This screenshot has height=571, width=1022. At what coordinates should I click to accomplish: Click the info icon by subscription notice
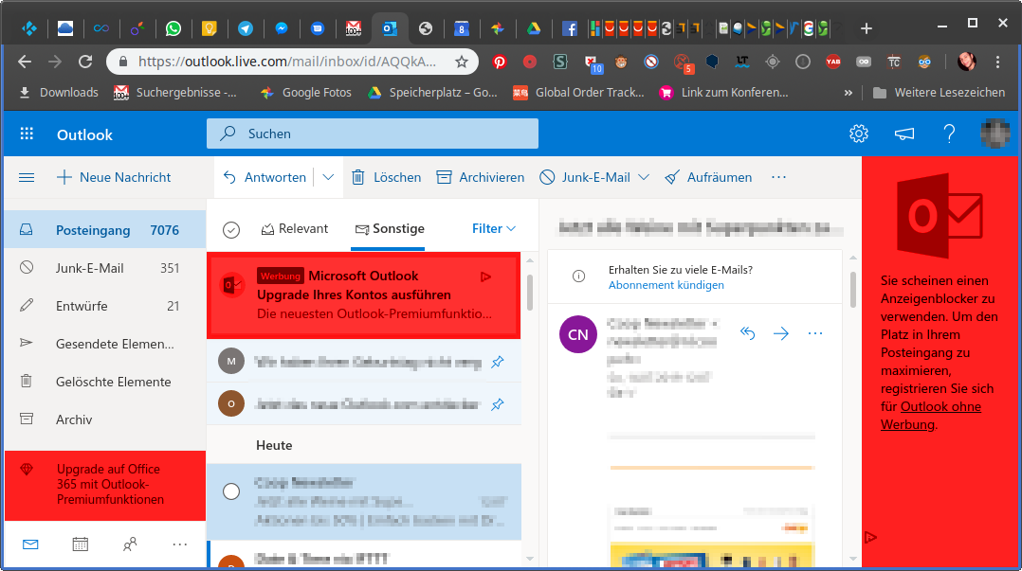578,277
